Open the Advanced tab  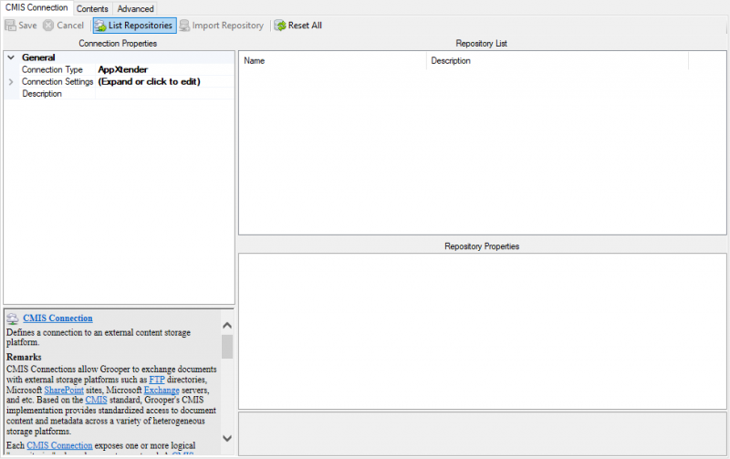(x=135, y=9)
